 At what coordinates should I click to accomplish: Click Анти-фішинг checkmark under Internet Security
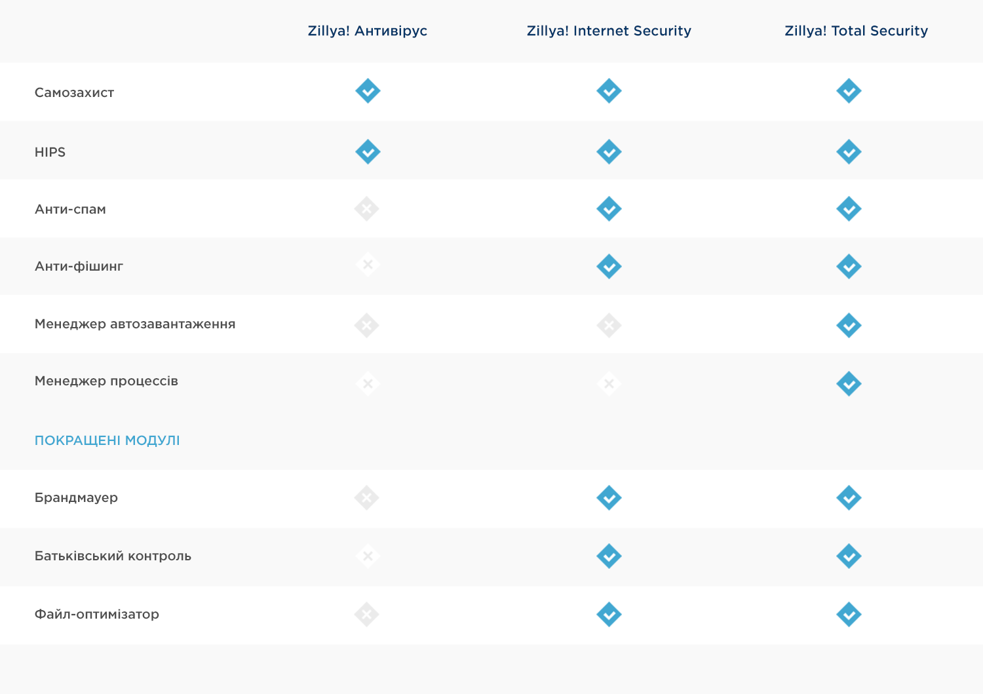click(x=609, y=267)
